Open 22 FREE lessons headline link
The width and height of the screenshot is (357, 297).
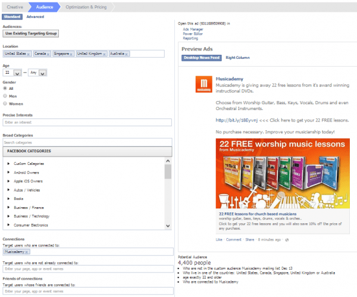click(258, 214)
